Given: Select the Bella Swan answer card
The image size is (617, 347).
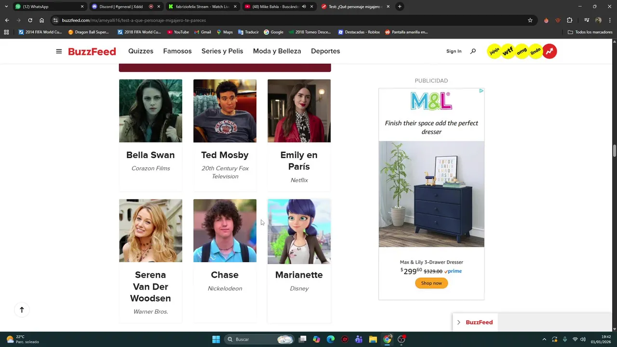Looking at the screenshot, I should (150, 135).
